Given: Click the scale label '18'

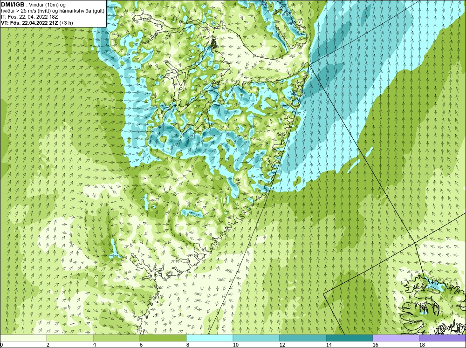Looking at the screenshot, I should click(422, 345).
